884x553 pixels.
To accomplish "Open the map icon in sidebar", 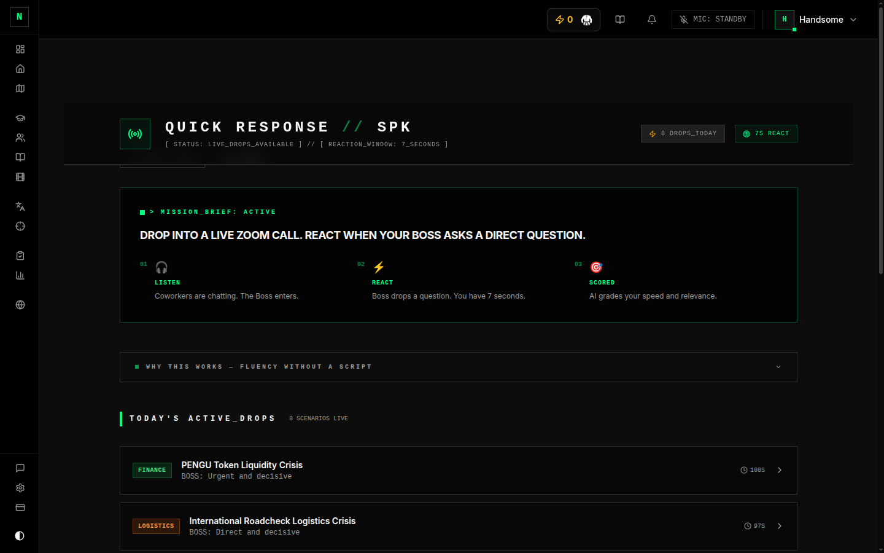I will (x=20, y=88).
